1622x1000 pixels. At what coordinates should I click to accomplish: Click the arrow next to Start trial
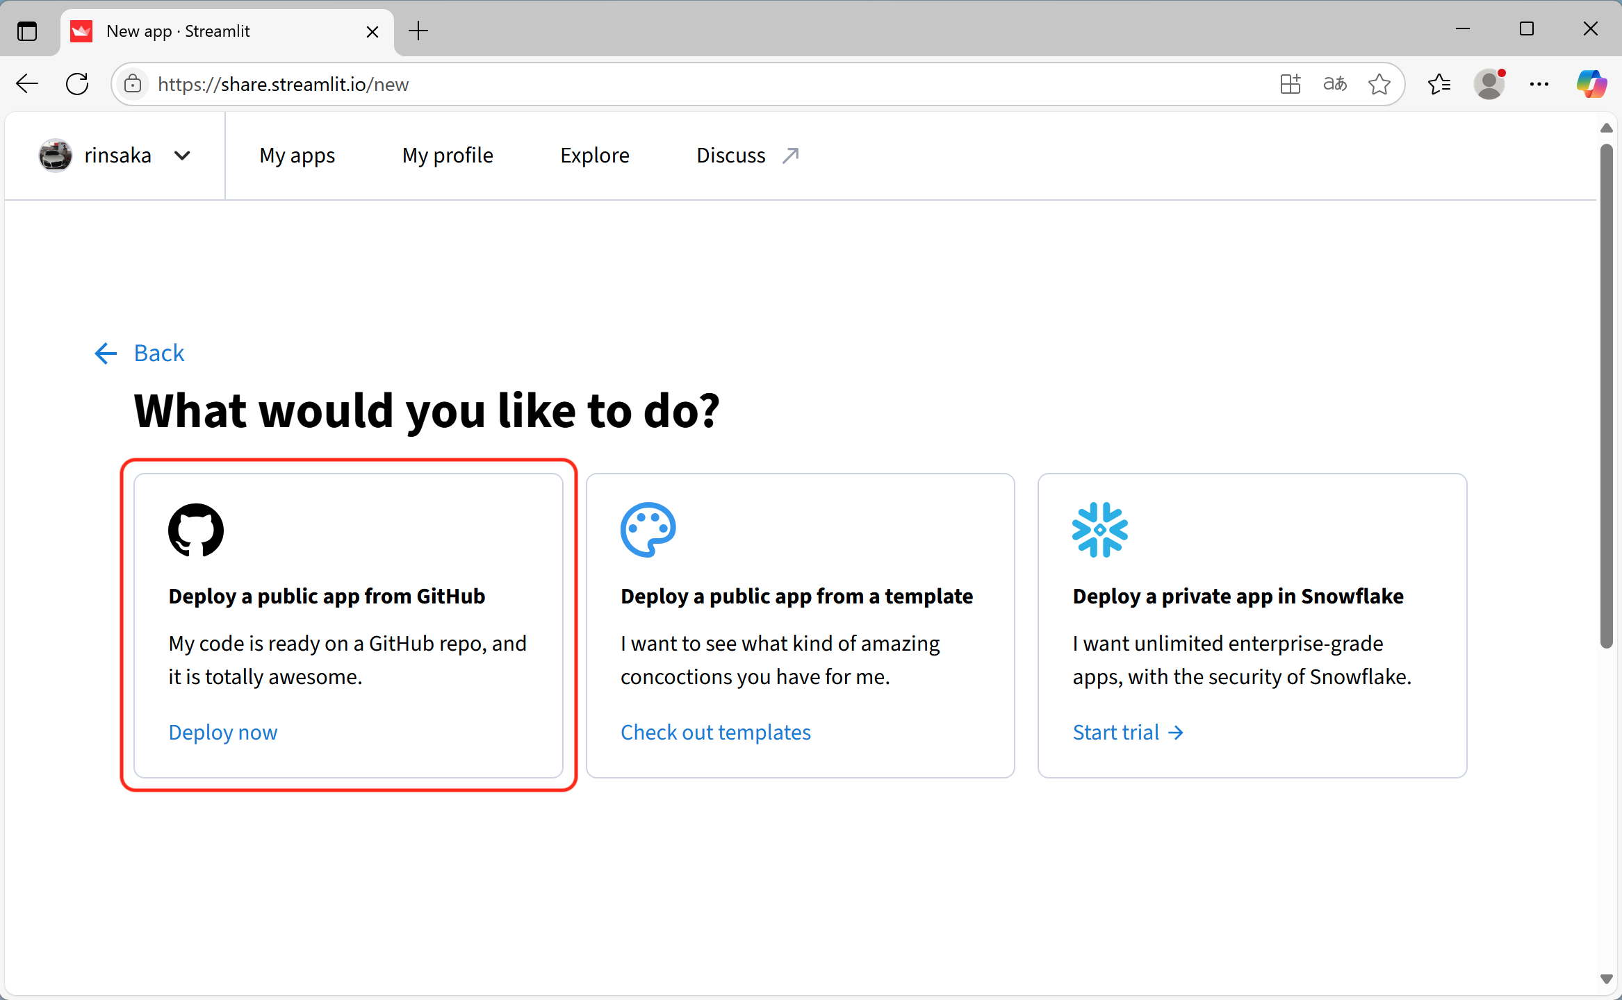click(1176, 733)
